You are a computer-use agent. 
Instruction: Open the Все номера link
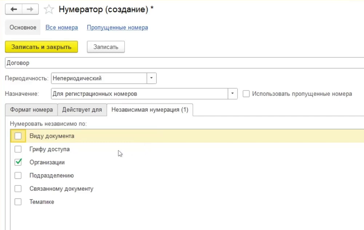coord(62,28)
